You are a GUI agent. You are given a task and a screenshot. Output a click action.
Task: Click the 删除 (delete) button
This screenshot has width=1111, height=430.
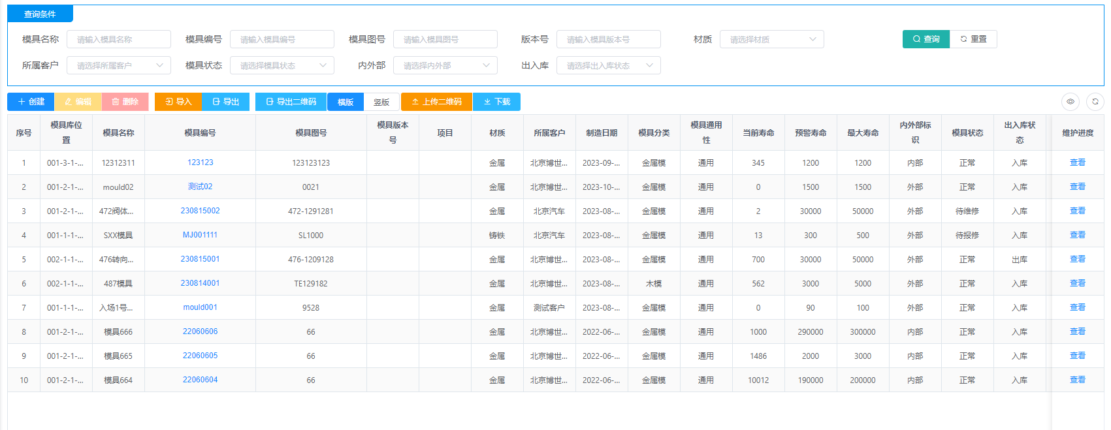click(x=125, y=102)
